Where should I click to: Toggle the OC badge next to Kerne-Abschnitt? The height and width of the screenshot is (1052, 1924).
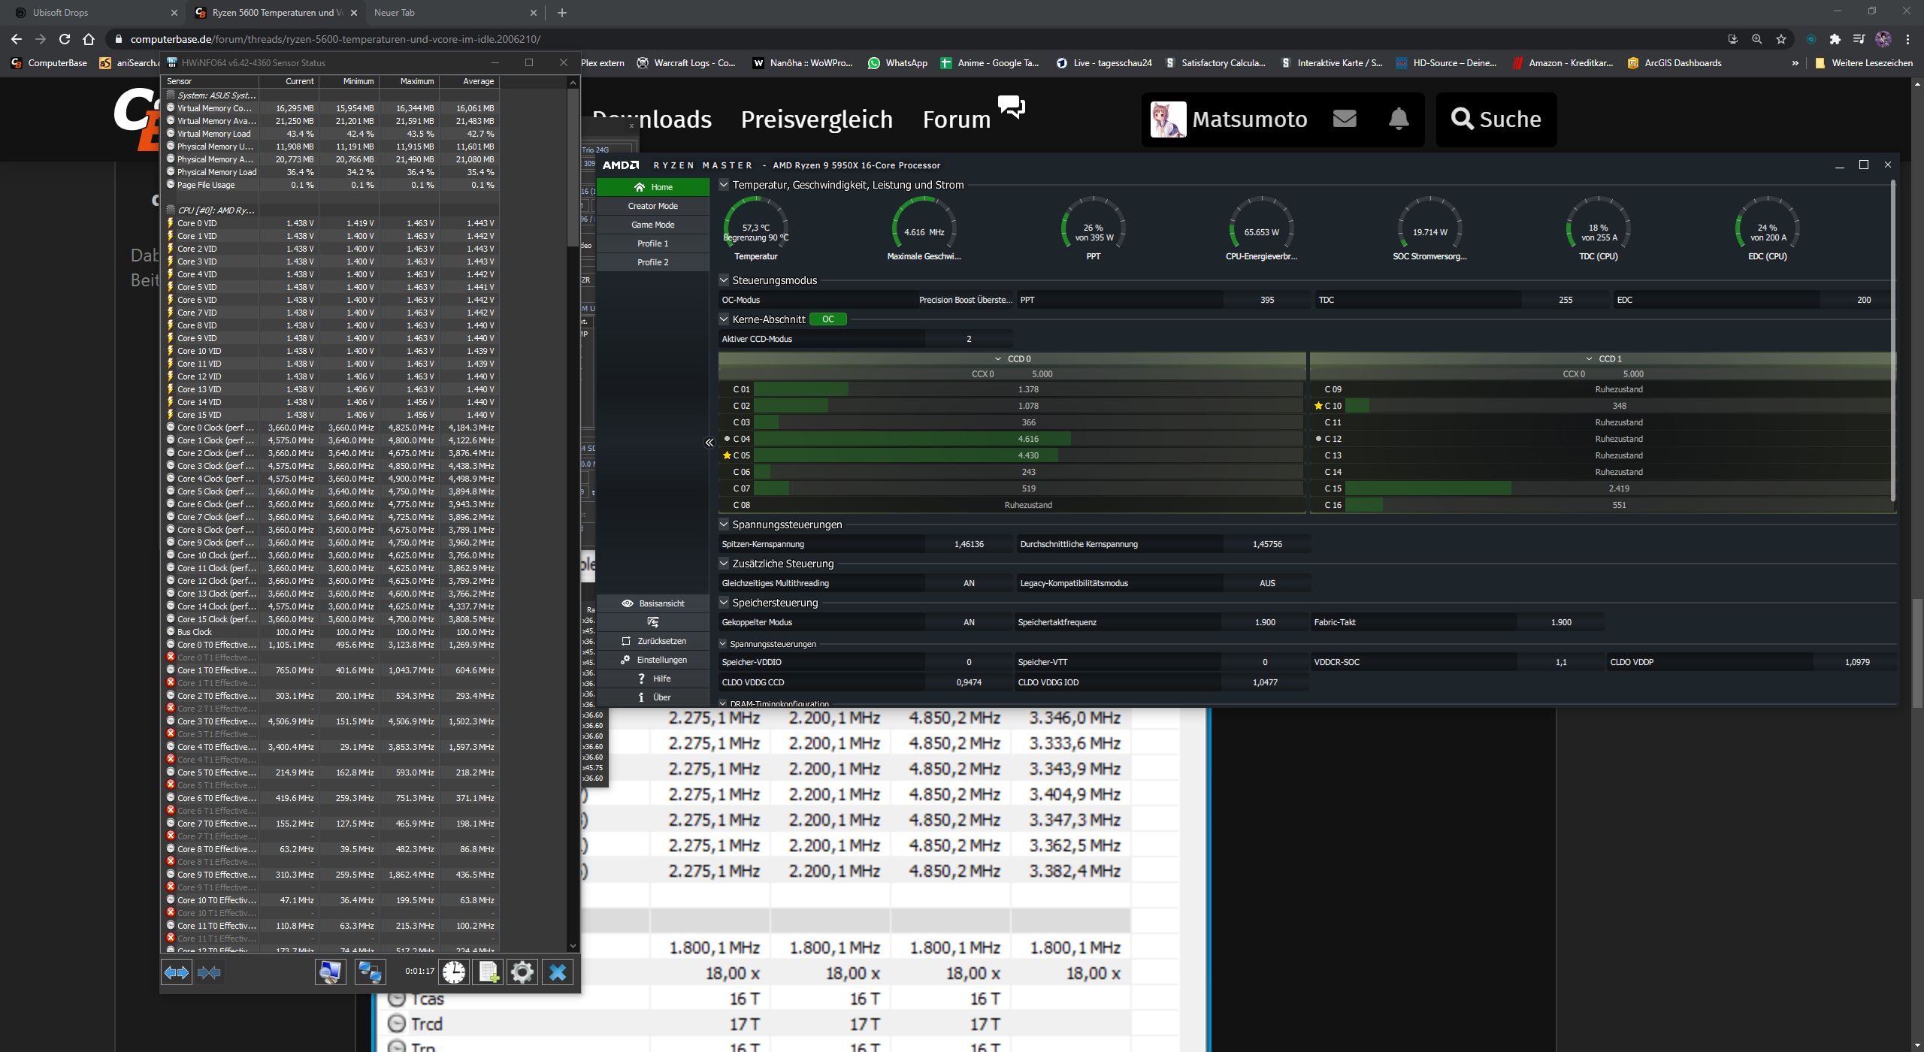827,319
